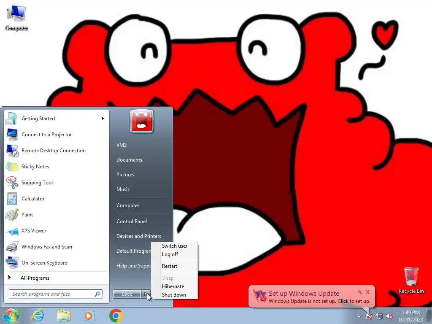Expand All Programs

(x=35, y=278)
